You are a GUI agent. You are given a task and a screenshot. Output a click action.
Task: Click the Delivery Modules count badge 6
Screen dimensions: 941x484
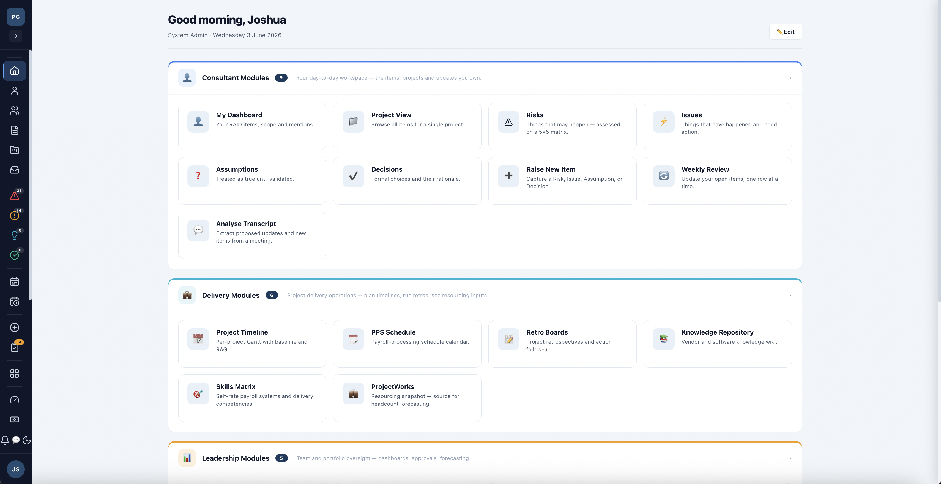pos(271,295)
